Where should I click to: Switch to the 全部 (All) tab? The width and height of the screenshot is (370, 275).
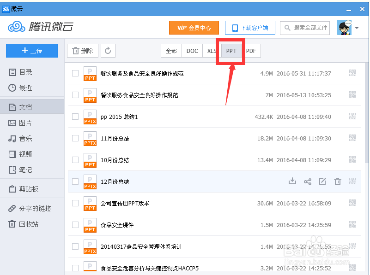[171, 51]
